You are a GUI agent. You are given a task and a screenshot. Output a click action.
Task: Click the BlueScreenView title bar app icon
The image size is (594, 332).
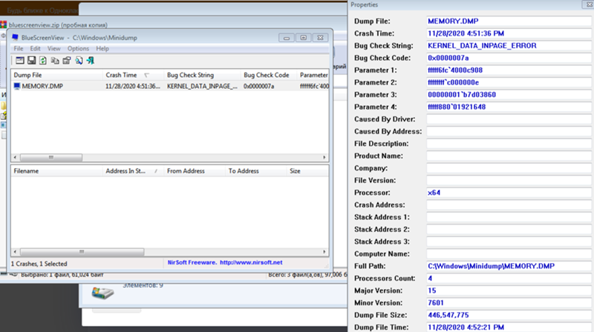pyautogui.click(x=15, y=38)
